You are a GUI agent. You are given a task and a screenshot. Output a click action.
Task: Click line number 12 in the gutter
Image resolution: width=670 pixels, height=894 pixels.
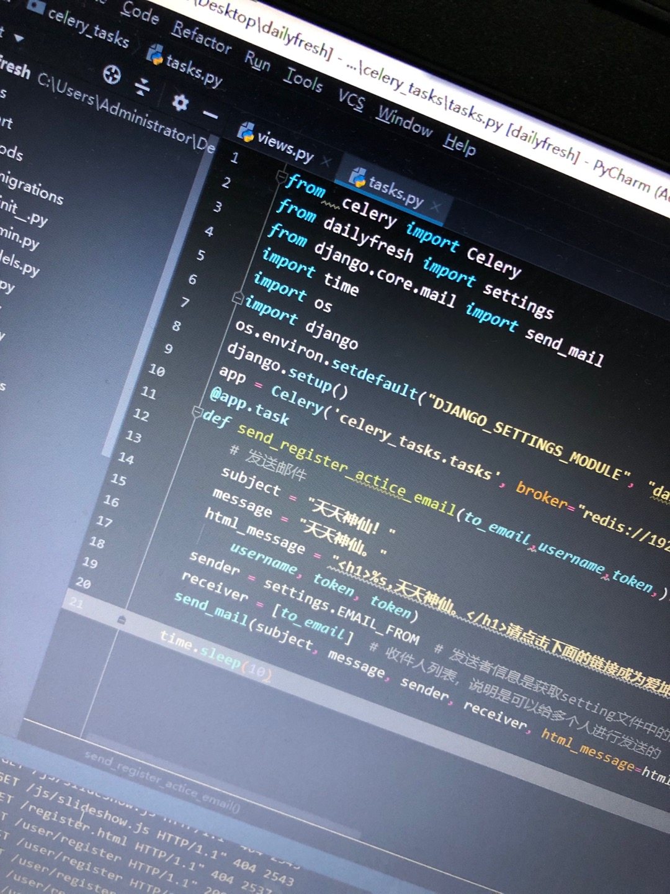141,415
